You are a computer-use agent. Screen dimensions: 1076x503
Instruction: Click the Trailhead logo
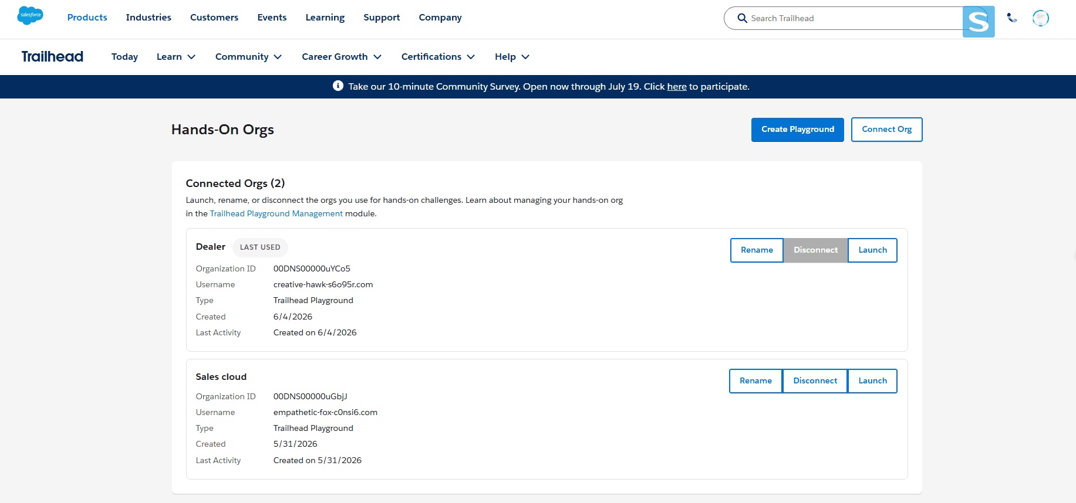pyautogui.click(x=52, y=56)
